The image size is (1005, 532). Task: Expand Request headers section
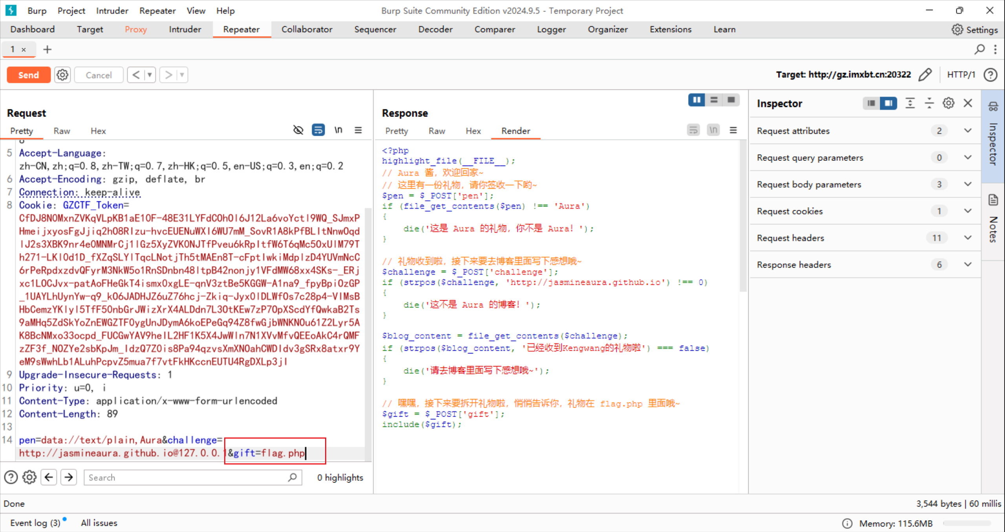[968, 238]
